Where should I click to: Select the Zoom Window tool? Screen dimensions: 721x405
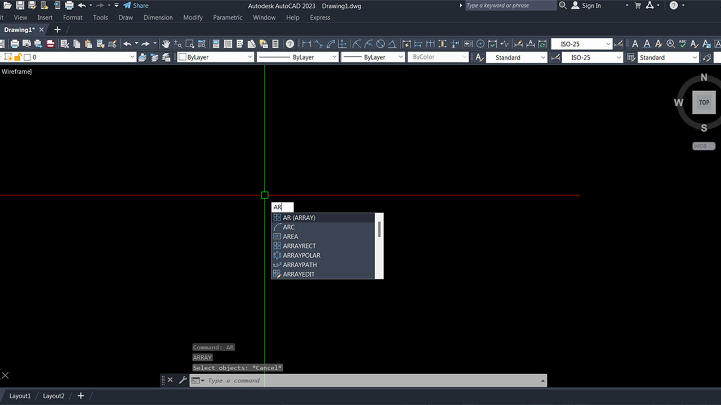(190, 44)
